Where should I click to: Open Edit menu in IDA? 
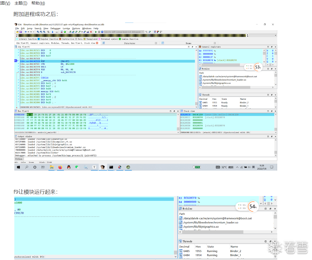tap(23, 28)
